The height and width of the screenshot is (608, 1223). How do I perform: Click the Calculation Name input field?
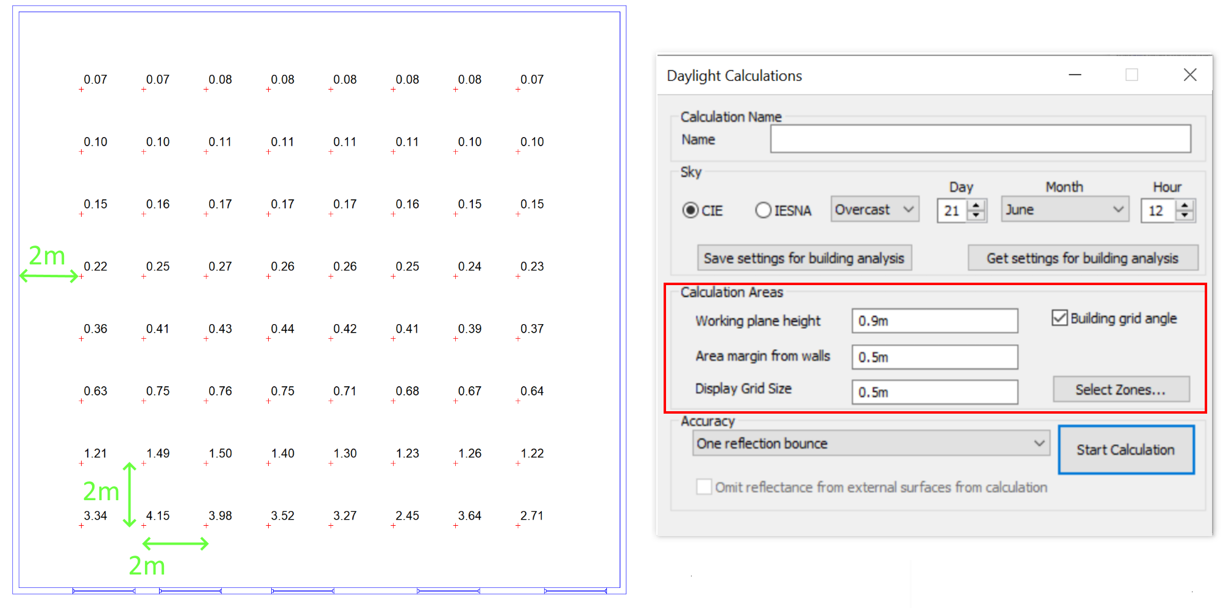[x=980, y=139]
